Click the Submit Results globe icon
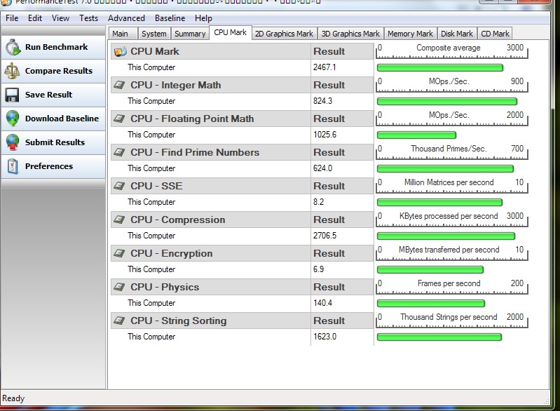 point(13,142)
